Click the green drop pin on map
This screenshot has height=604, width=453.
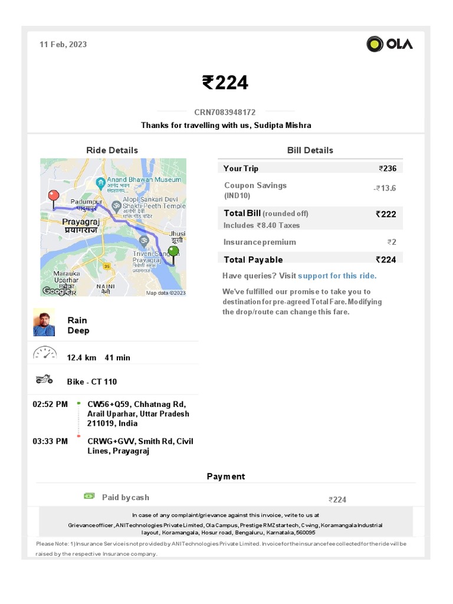(x=173, y=252)
